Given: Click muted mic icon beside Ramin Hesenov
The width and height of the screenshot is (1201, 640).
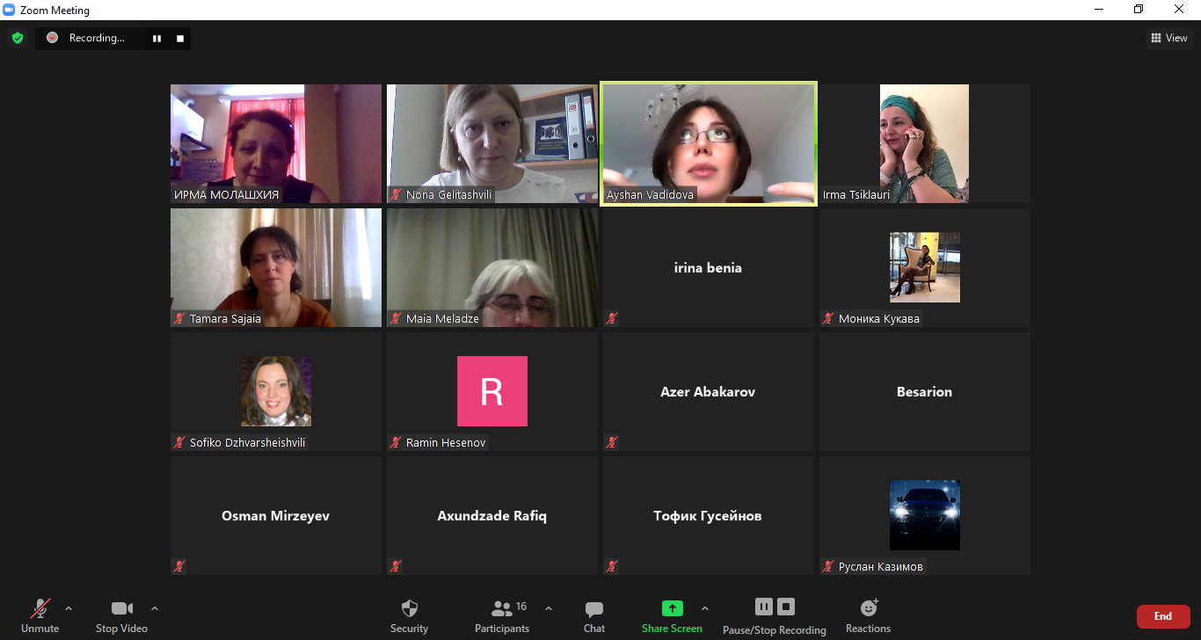Looking at the screenshot, I should pos(397,443).
